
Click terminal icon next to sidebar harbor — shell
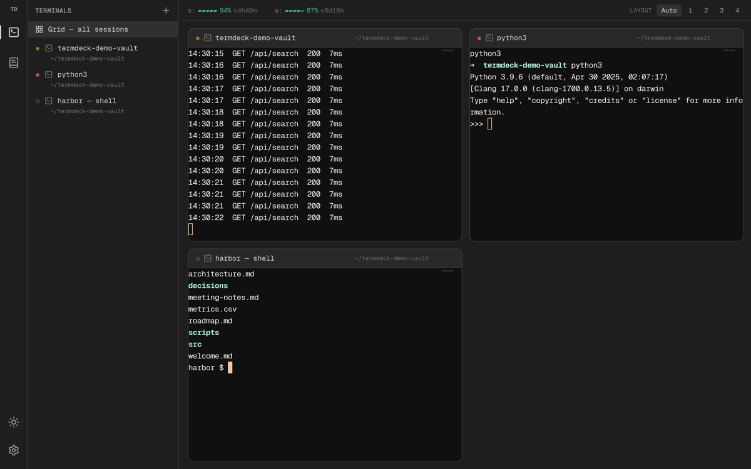[x=49, y=101]
